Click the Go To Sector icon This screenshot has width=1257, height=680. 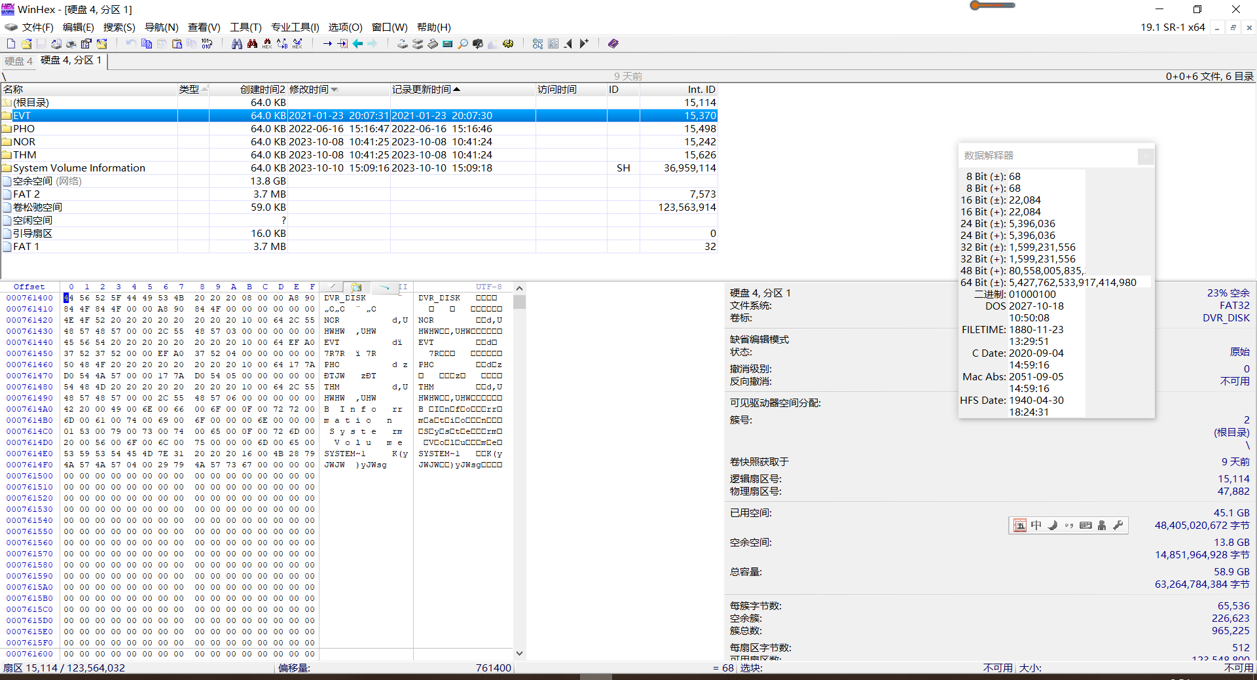[x=342, y=44]
